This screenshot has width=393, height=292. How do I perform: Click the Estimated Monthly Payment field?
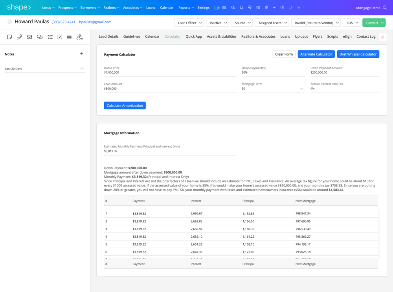tap(170, 151)
